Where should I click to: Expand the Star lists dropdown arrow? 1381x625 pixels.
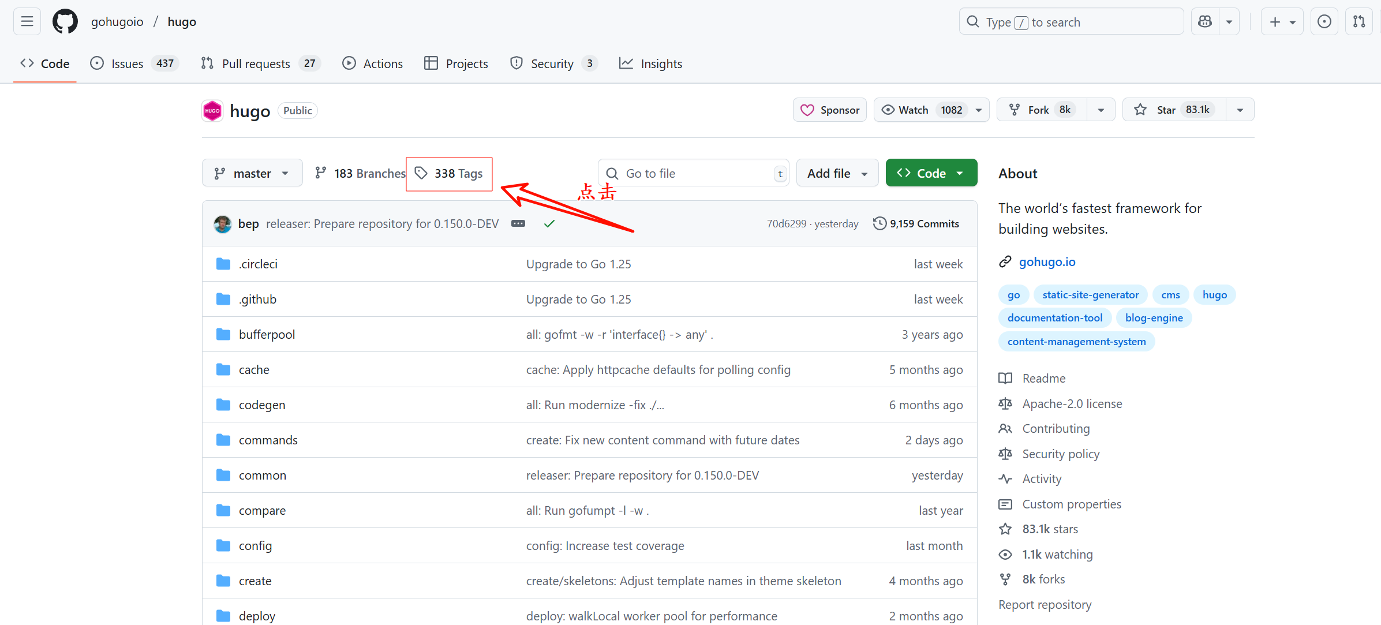(x=1240, y=110)
